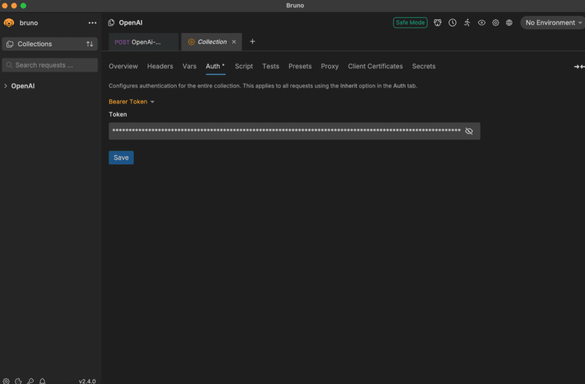Click the Token field label
585x384 pixels.
pos(118,114)
